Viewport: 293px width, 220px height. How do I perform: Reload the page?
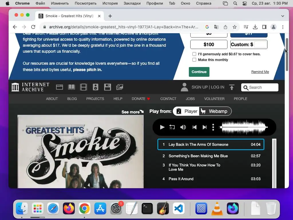coord(33,27)
